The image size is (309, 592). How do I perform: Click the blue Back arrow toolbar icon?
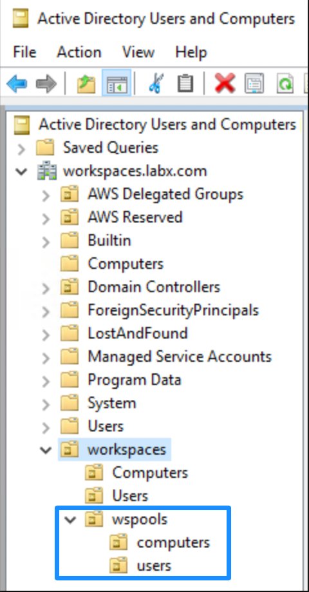[x=17, y=83]
